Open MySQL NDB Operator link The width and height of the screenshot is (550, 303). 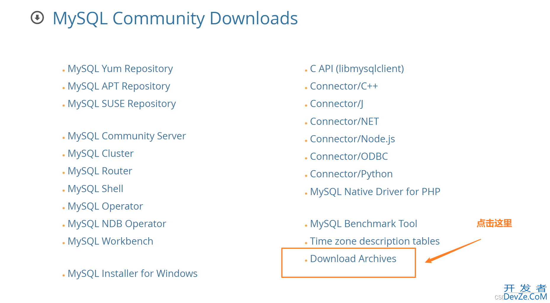coord(117,224)
